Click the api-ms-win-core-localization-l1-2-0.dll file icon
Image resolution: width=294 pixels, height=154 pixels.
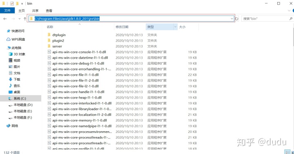pyautogui.click(x=49, y=114)
